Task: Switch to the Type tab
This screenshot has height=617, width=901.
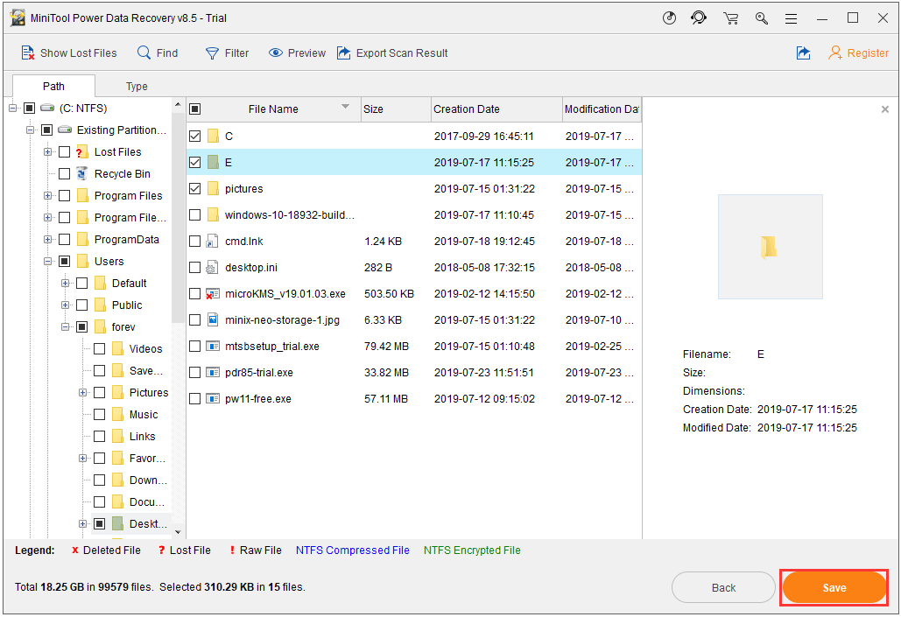Action: 137,86
